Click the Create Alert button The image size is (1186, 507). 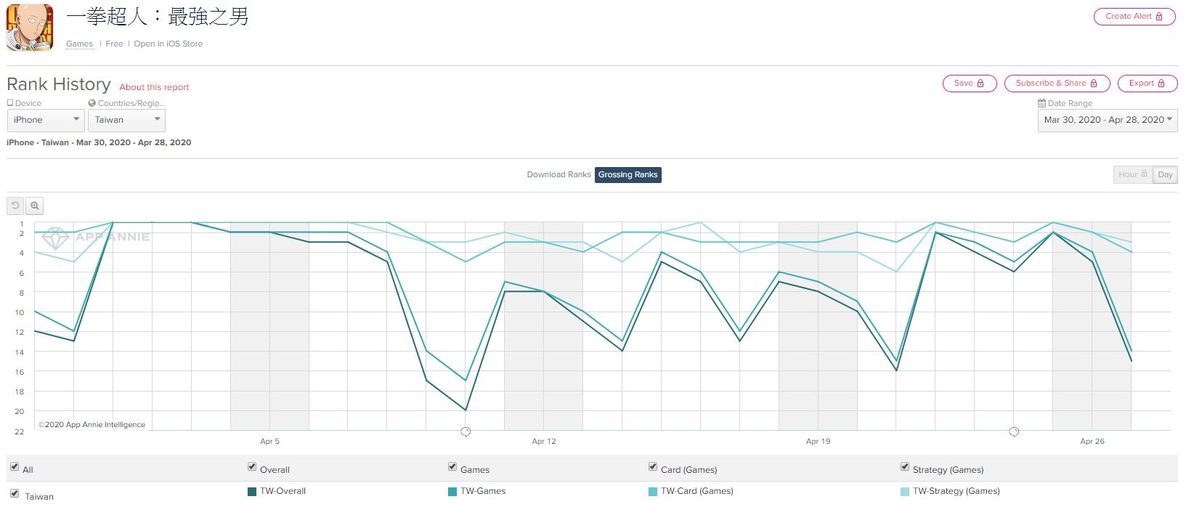pos(1134,16)
